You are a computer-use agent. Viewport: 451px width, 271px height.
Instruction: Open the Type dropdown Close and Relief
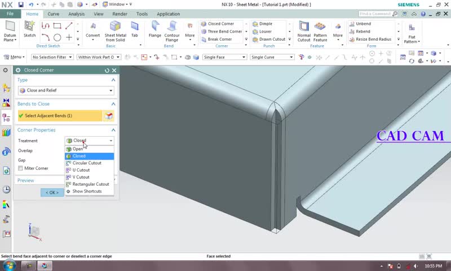66,90
